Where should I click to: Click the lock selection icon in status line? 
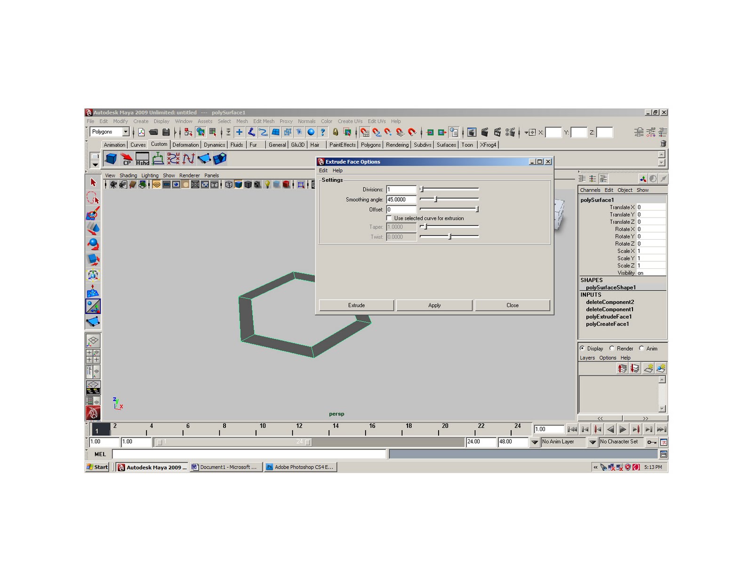click(335, 132)
